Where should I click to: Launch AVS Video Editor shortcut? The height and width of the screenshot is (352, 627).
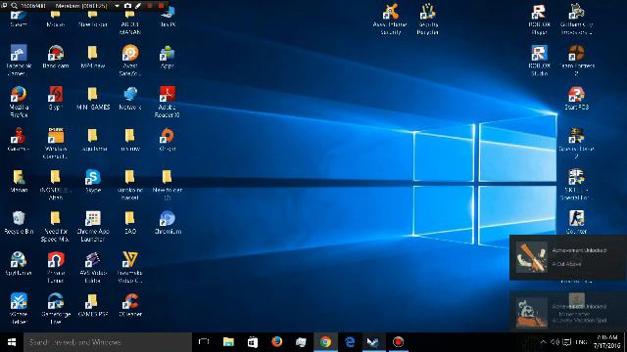click(x=93, y=267)
